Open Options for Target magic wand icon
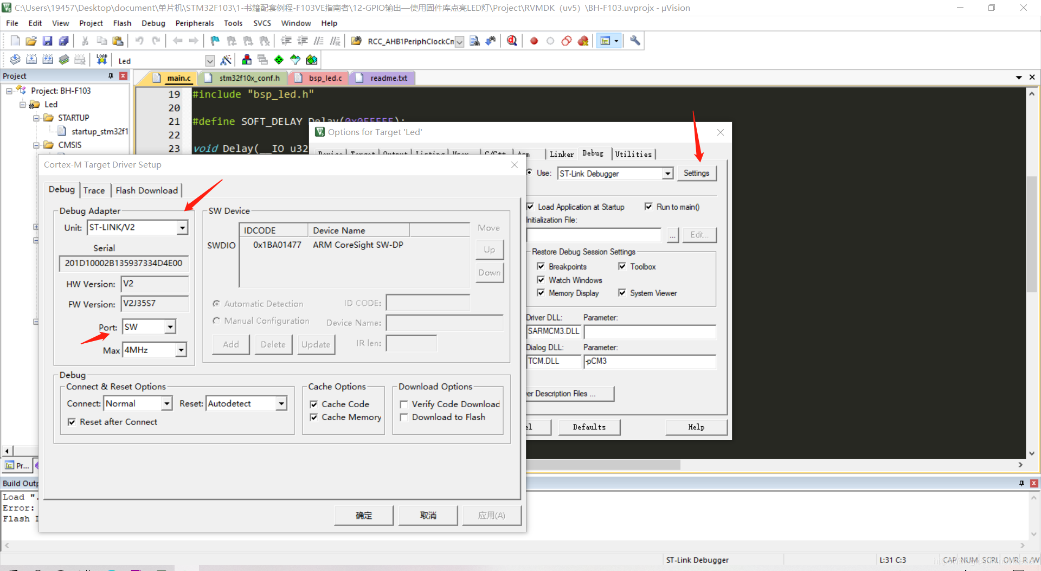Image resolution: width=1041 pixels, height=571 pixels. 226,60
